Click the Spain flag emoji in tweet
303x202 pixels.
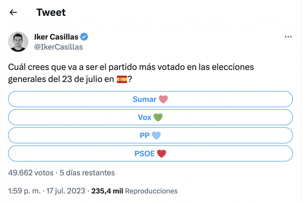tap(122, 80)
